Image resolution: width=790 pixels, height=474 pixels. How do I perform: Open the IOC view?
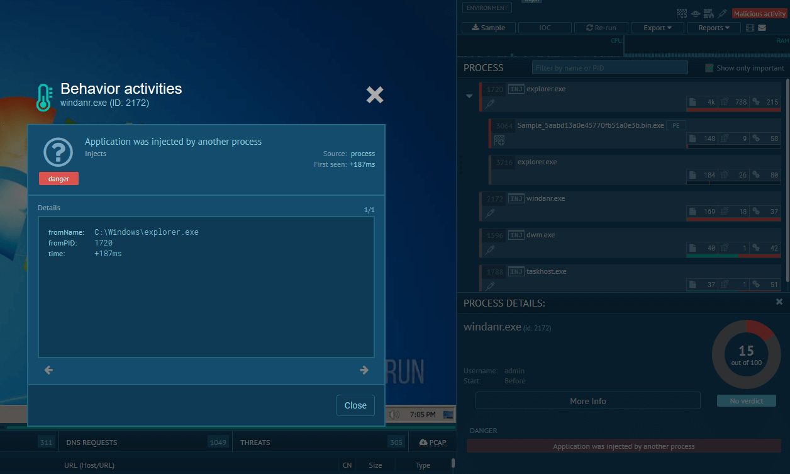click(545, 28)
